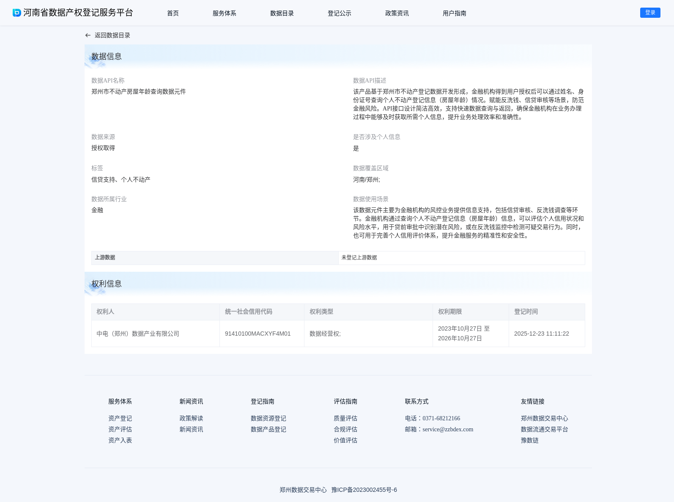The height and width of the screenshot is (502, 674).
Task: Click email service@zzbdex.com
Action: [x=448, y=429]
